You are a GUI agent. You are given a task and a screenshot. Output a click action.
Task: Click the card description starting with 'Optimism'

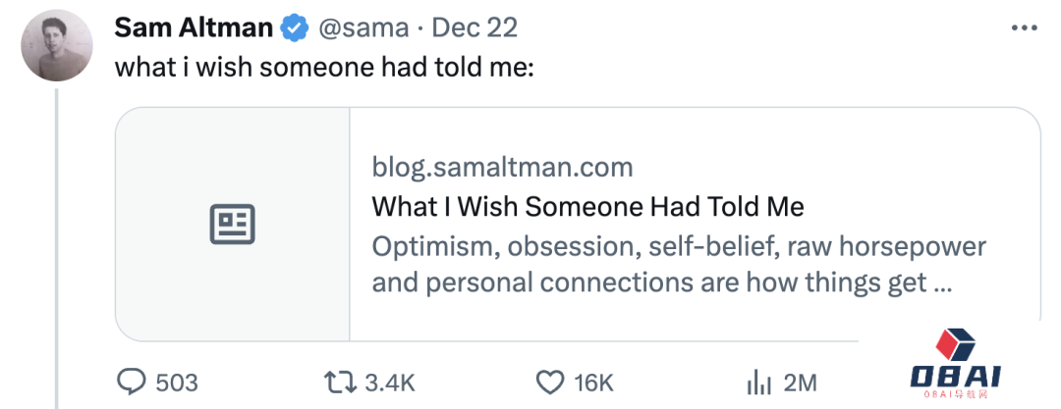[x=678, y=265]
